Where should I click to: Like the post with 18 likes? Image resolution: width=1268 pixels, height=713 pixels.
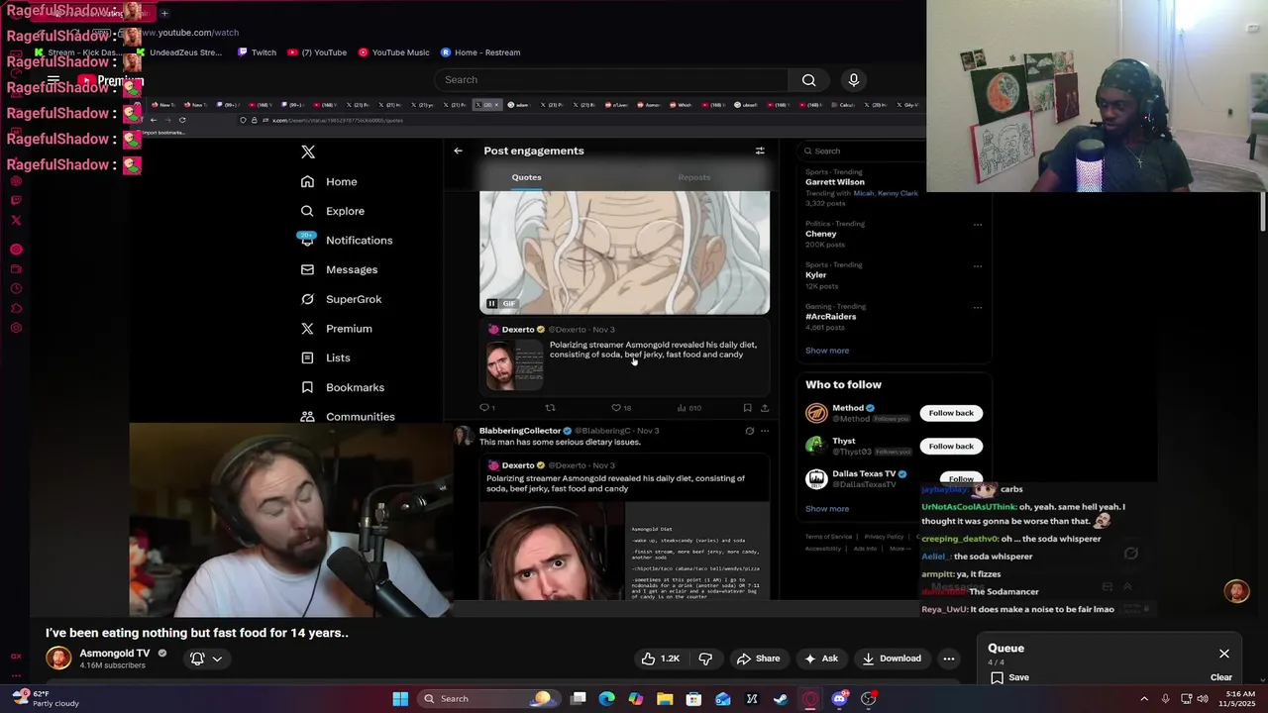click(x=621, y=407)
